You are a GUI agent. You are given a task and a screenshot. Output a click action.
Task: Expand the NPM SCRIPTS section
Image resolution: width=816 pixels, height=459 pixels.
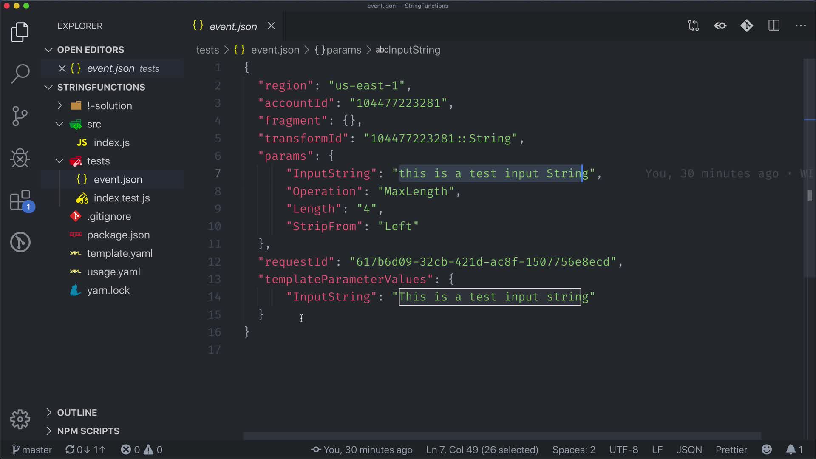point(88,431)
